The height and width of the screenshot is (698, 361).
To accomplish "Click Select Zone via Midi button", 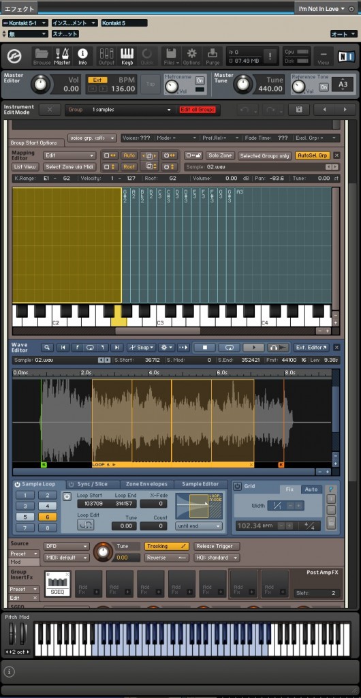I will click(x=69, y=167).
